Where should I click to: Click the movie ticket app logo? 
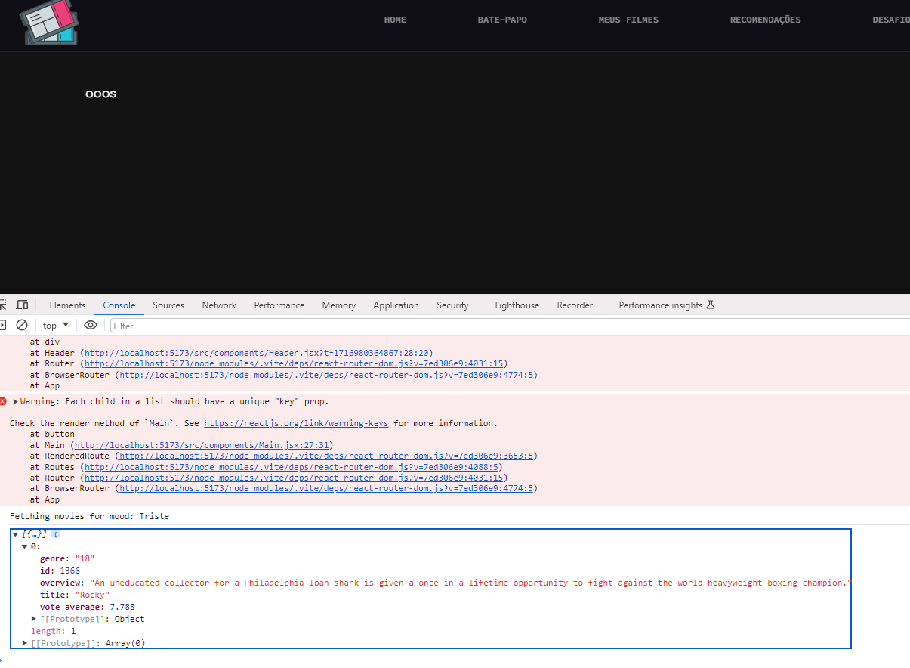coord(50,24)
